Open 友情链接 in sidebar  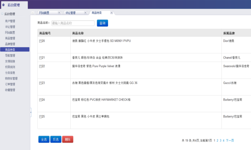(10, 61)
